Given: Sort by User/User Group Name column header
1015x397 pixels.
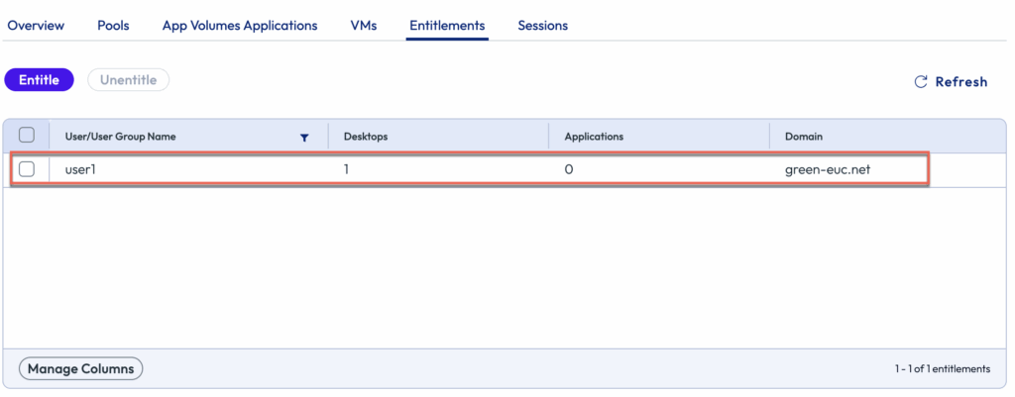Looking at the screenshot, I should point(121,137).
